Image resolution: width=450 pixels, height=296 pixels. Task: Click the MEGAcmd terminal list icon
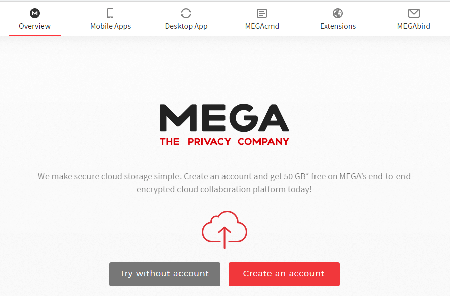pos(262,13)
